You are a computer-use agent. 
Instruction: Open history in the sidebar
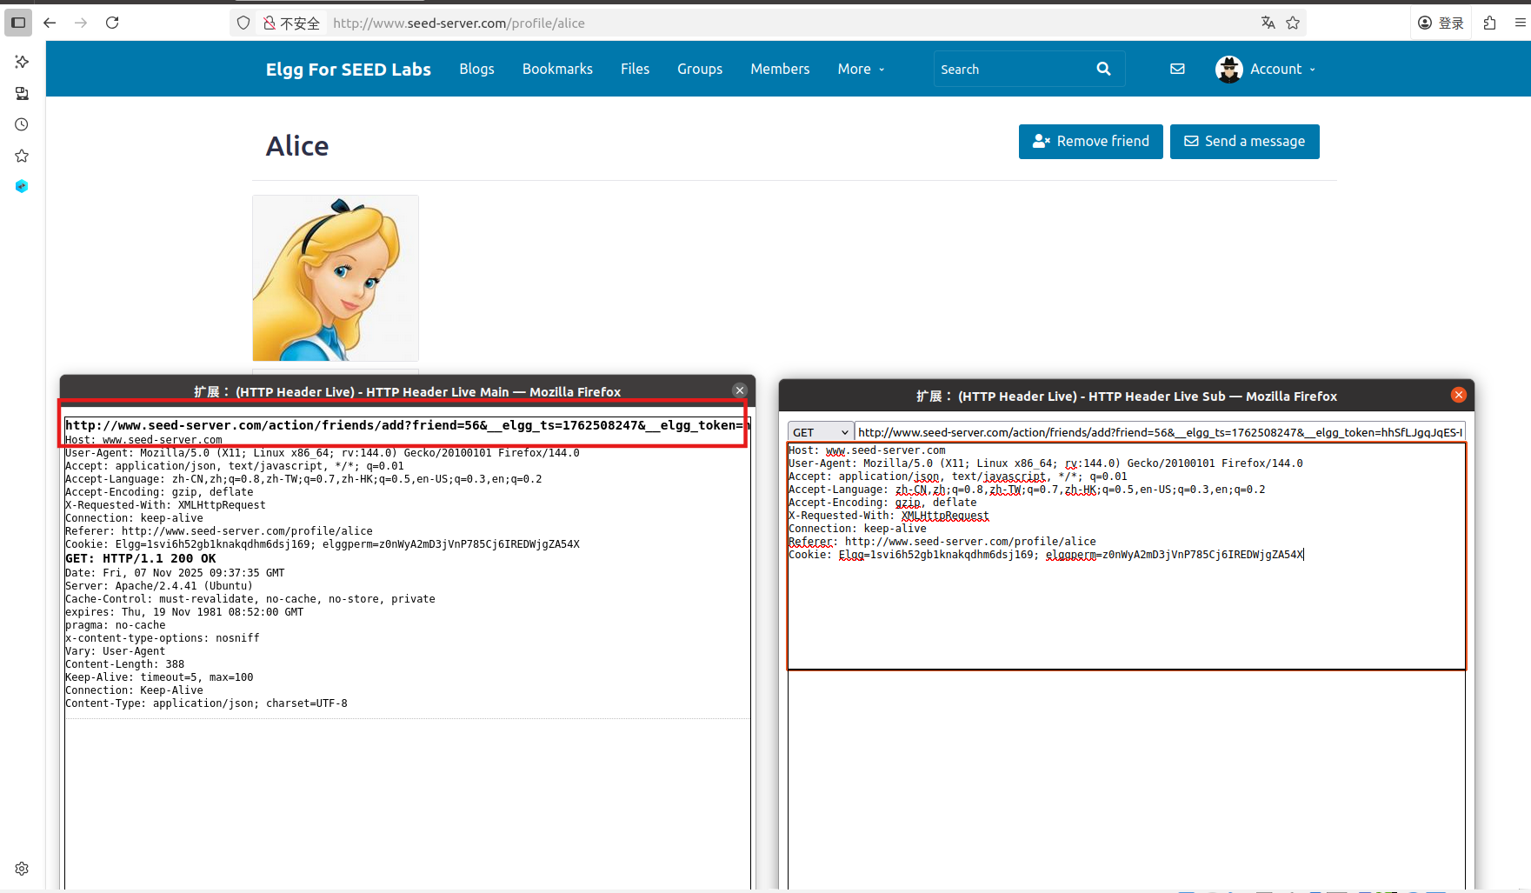(22, 124)
